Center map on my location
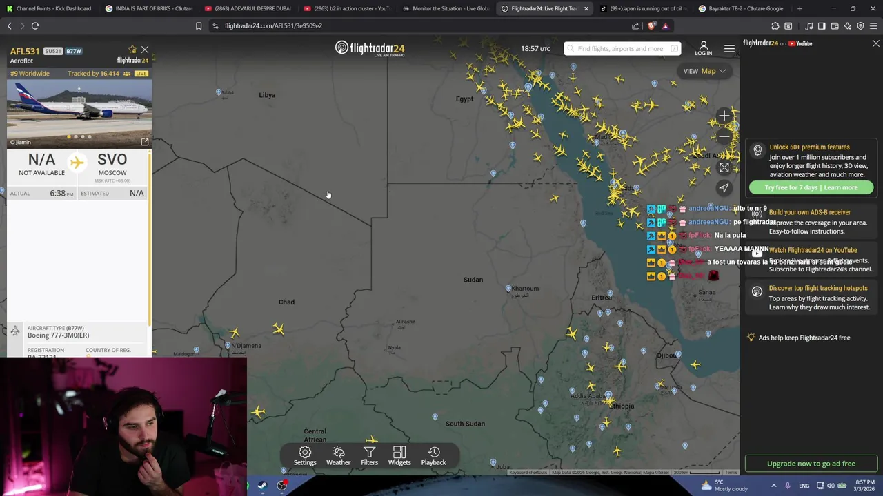 pos(724,187)
